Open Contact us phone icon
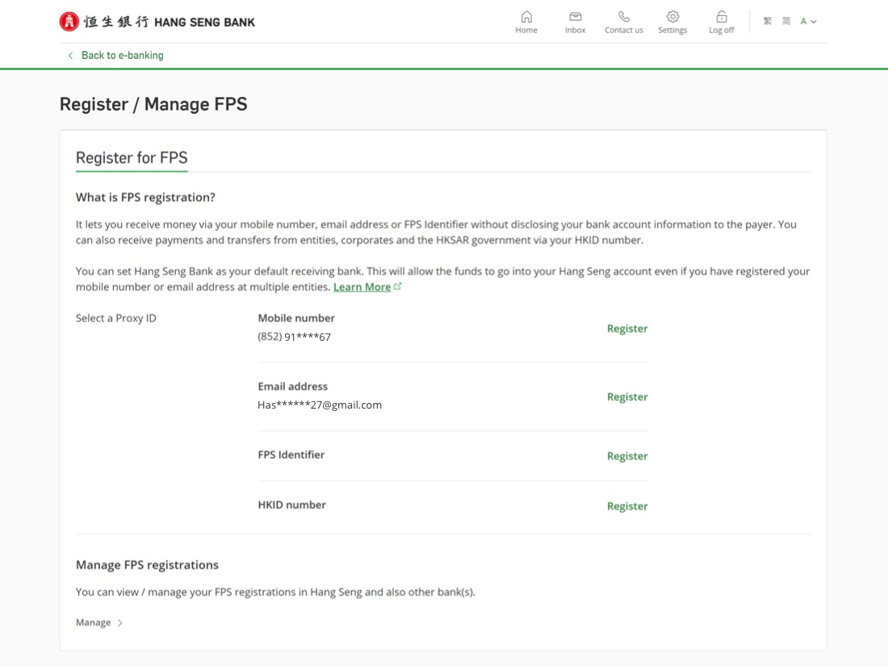888x667 pixels. coord(623,16)
